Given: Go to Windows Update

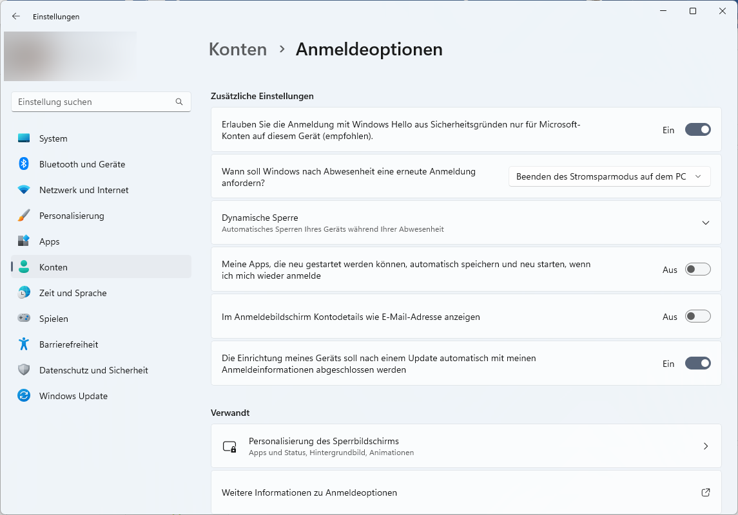Looking at the screenshot, I should pos(101,396).
